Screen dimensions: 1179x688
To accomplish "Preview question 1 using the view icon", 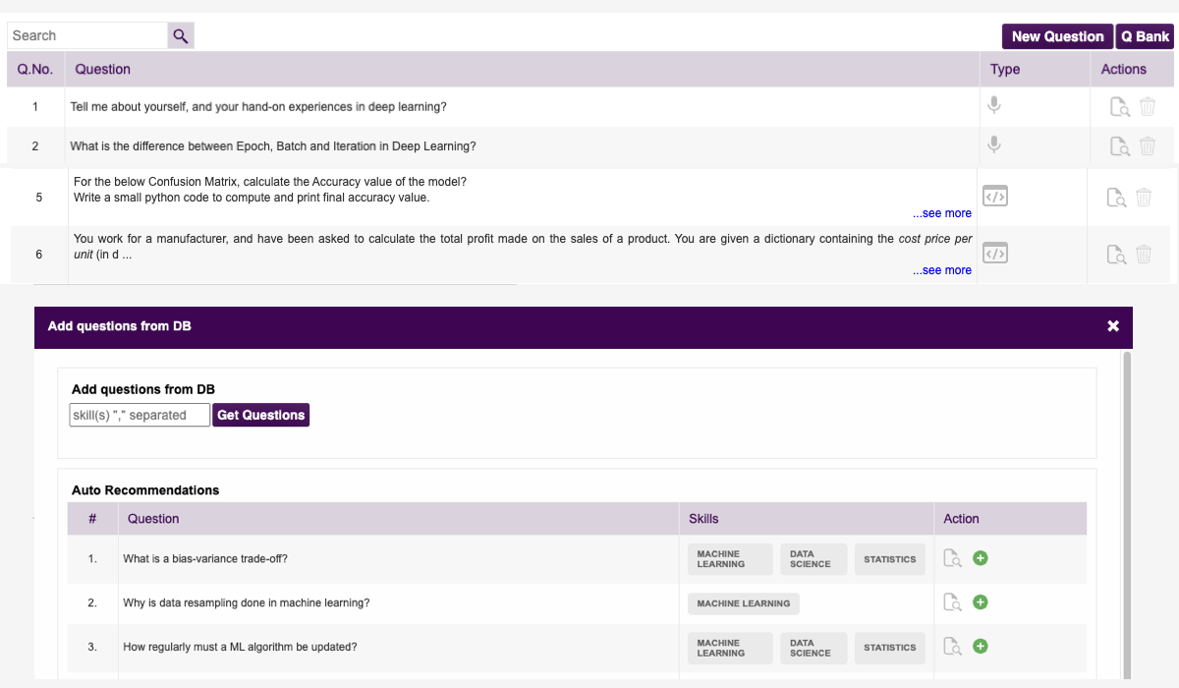I will (x=1119, y=107).
